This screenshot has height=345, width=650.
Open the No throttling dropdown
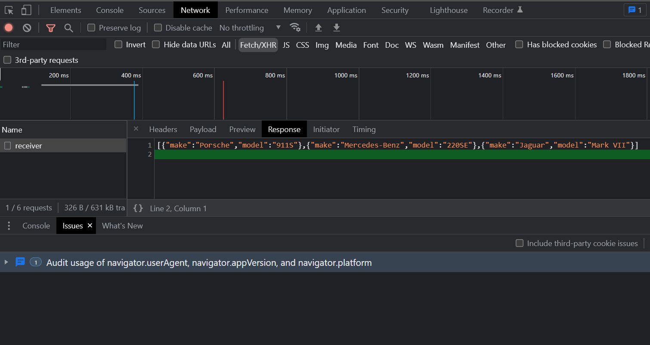point(250,28)
